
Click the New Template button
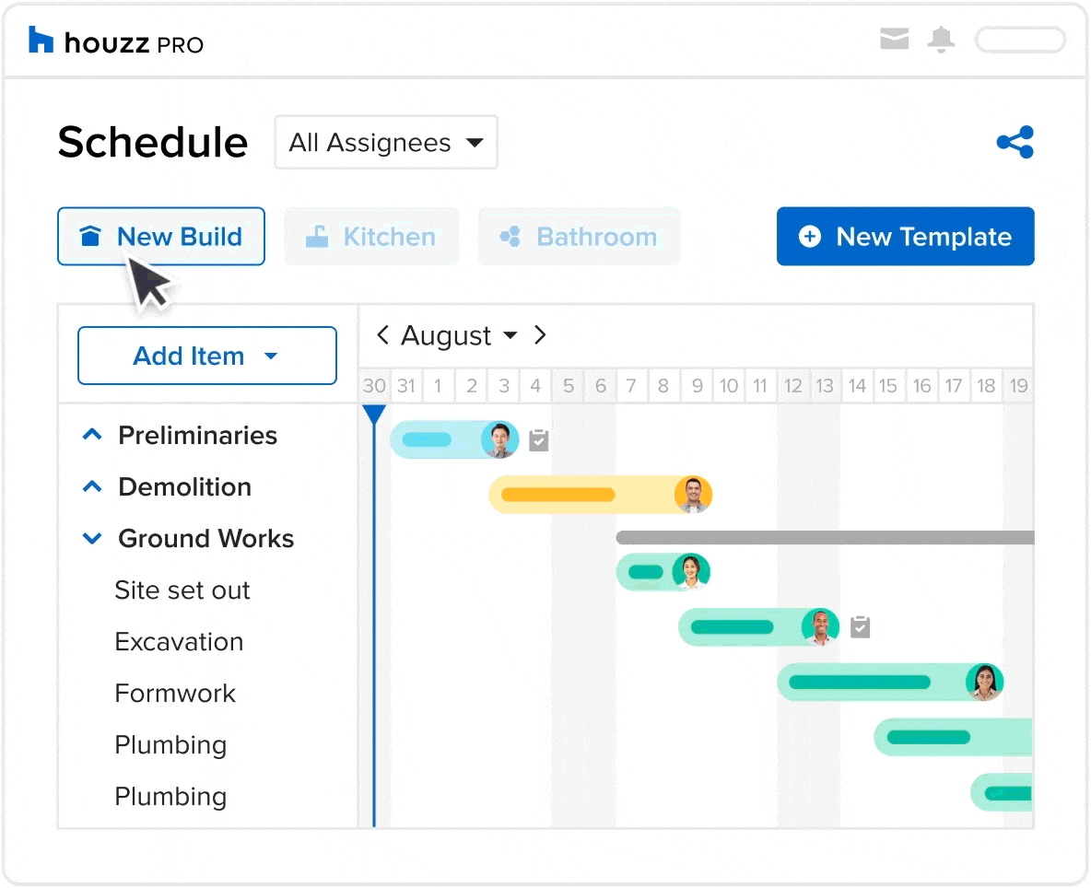click(905, 237)
